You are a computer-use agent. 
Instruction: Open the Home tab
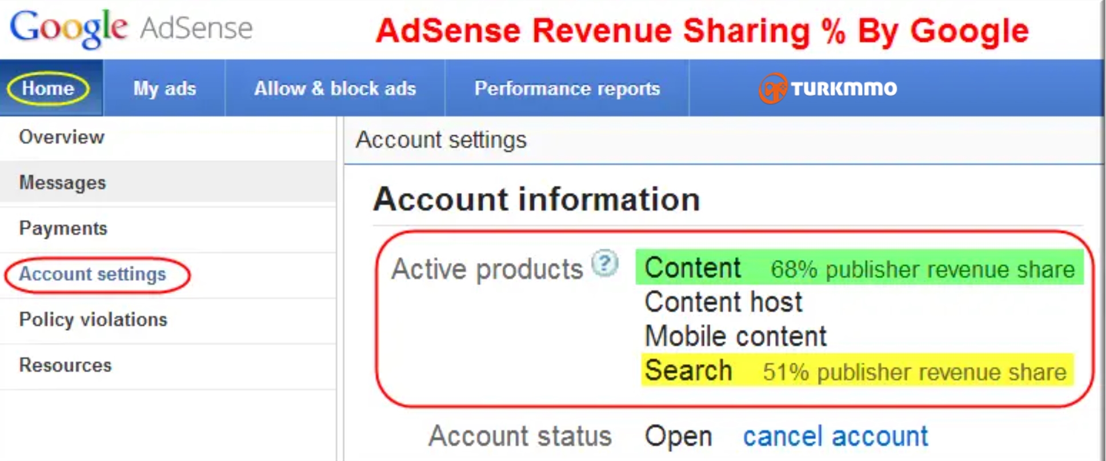(x=49, y=88)
